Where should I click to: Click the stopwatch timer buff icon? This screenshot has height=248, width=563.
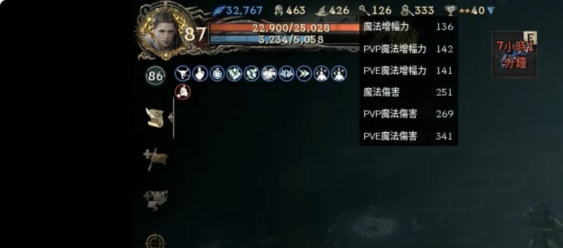pyautogui.click(x=217, y=74)
